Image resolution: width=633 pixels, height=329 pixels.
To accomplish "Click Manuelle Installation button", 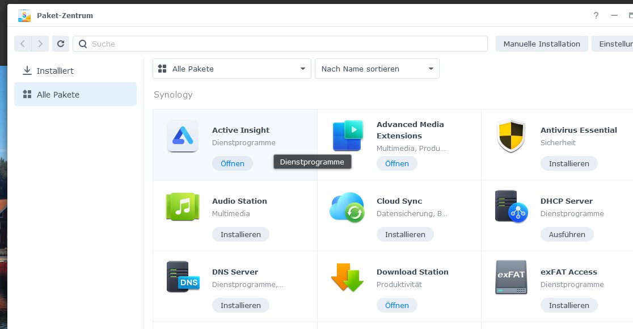I will (542, 44).
